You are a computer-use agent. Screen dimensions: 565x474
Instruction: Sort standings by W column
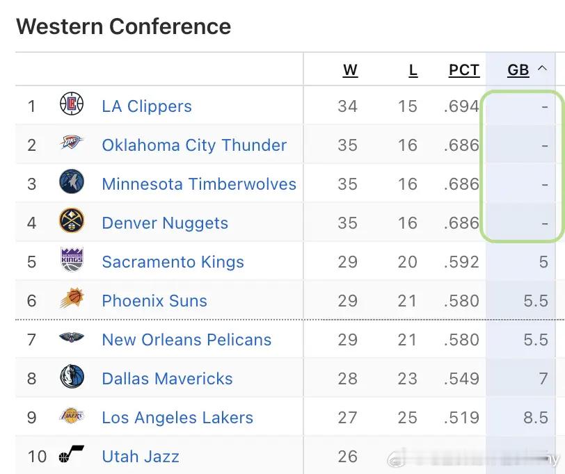tap(350, 70)
